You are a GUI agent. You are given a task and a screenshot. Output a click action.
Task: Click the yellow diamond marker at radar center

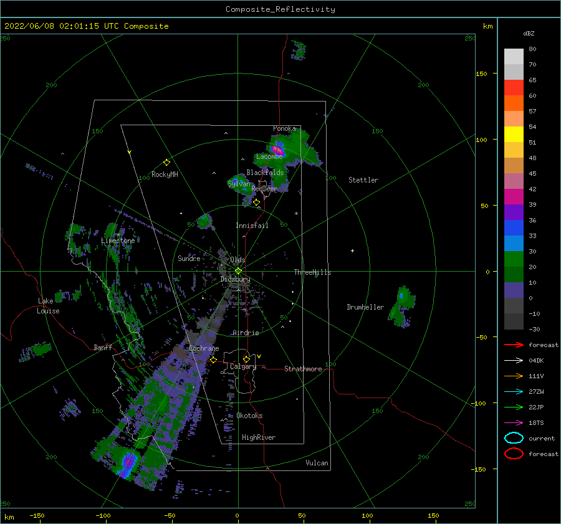(x=238, y=271)
